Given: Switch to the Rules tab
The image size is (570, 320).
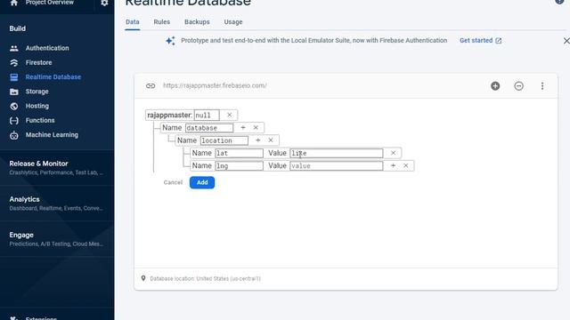Looking at the screenshot, I should pos(162,21).
